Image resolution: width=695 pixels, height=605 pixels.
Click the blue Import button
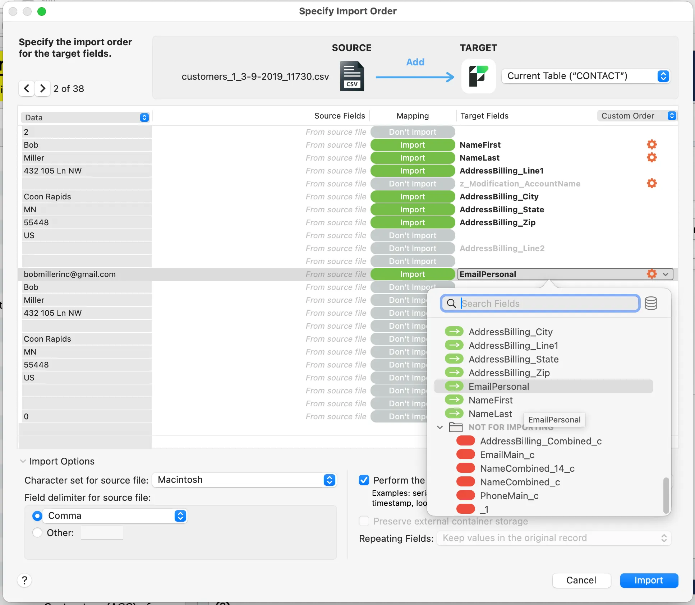coord(649,580)
